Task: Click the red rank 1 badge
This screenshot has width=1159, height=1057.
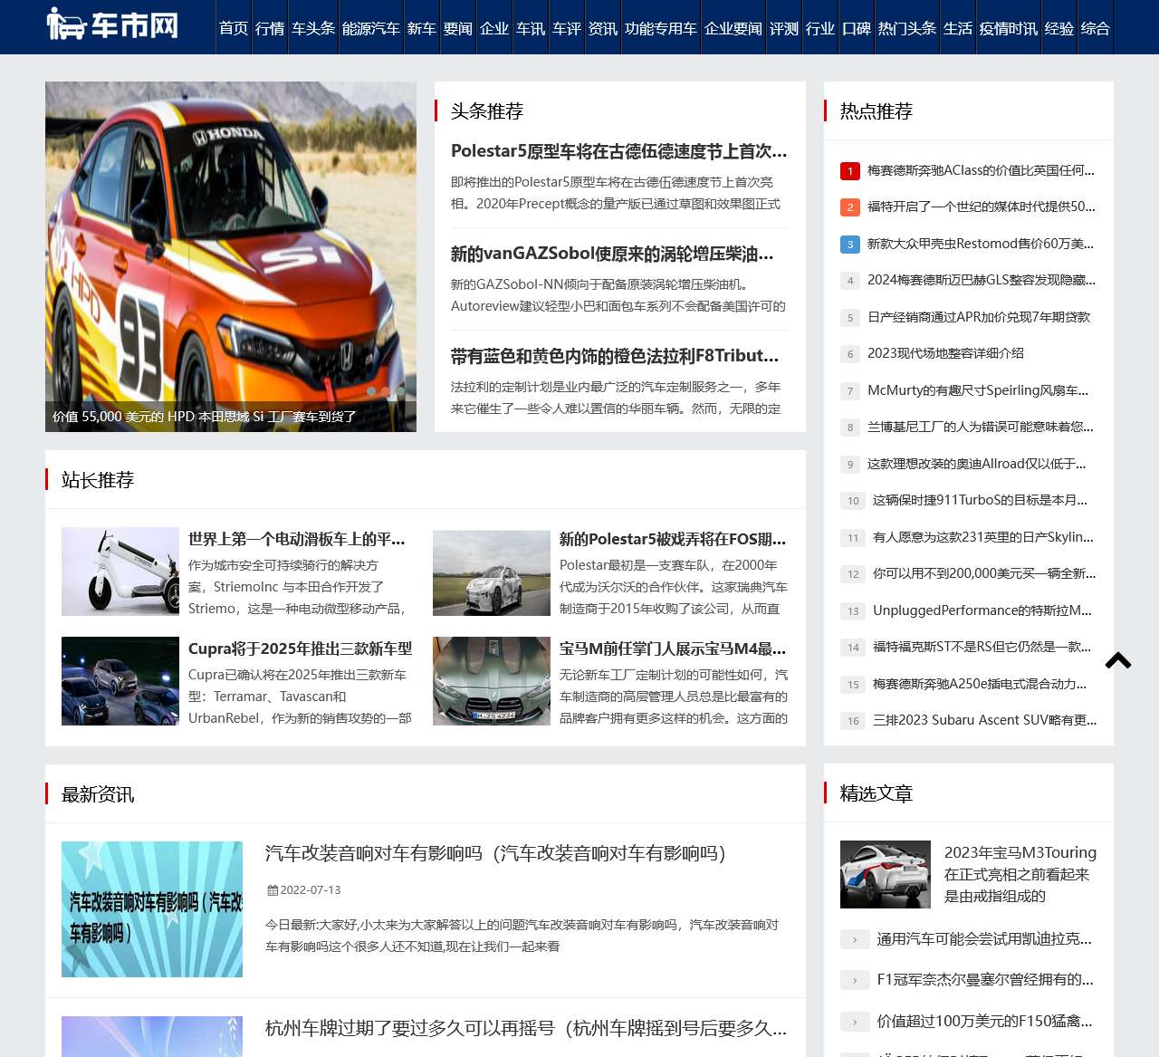Action: (x=850, y=170)
